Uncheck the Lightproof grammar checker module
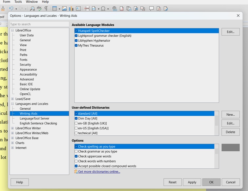 click(76, 36)
